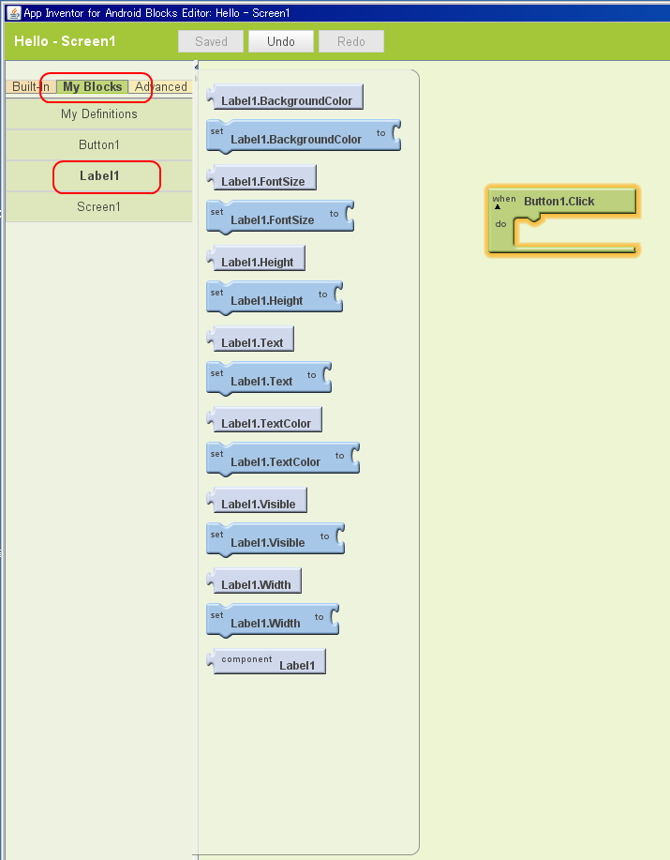
Task: Switch to the My Blocks tab
Action: (93, 86)
